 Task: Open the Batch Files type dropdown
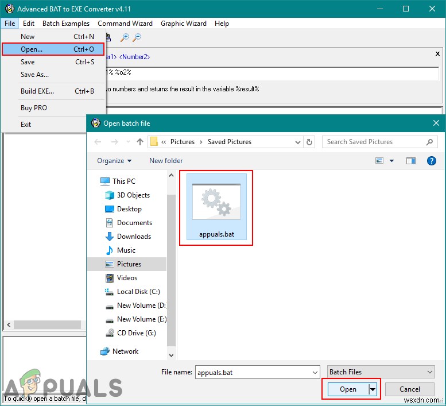coord(381,372)
